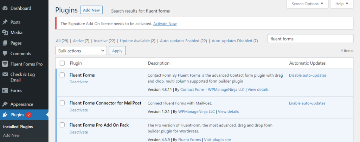Click the Check & Log Email envelope icon
This screenshot has height=142, width=360.
[5, 75]
